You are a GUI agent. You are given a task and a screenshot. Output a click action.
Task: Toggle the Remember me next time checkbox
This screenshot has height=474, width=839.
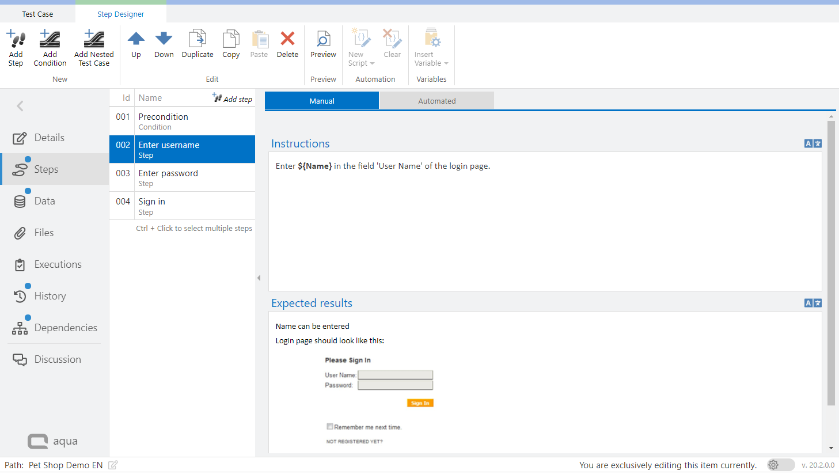tap(330, 427)
